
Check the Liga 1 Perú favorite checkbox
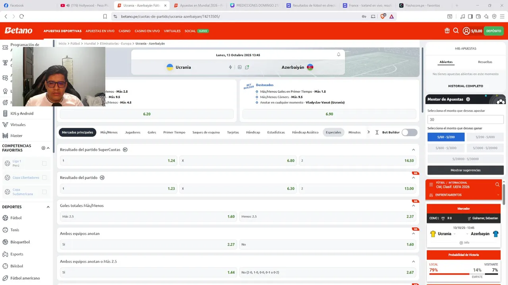(44, 163)
